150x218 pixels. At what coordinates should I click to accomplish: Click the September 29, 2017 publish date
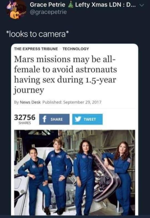[82, 102]
